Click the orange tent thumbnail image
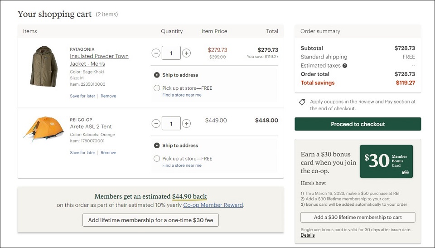This screenshot has width=435, height=248. coord(44,129)
